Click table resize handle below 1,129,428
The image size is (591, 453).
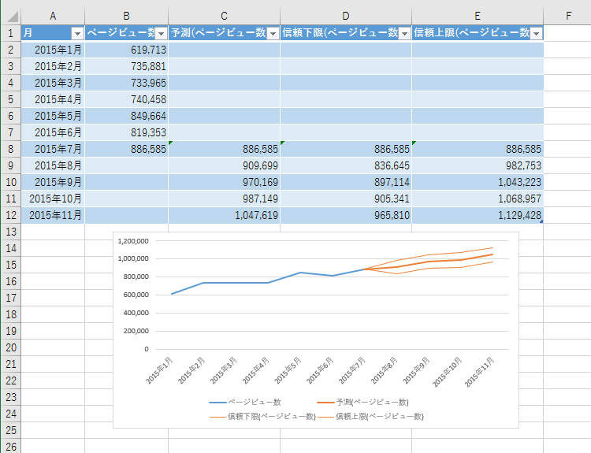tap(541, 222)
